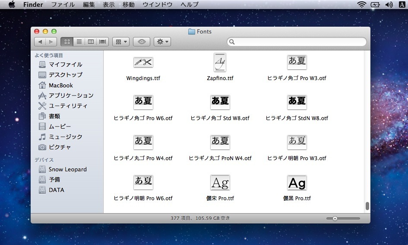Image resolution: width=408 pixels, height=245 pixels.
Task: Open the Apple menu
Action: coord(12,5)
